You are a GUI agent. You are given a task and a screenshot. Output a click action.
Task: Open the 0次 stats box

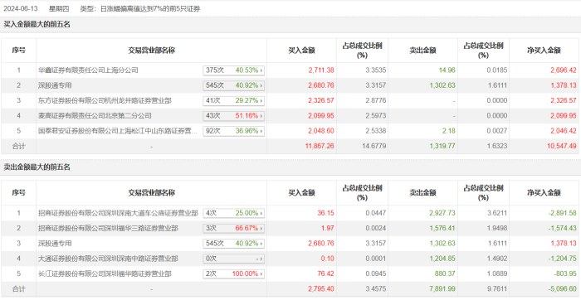(234, 259)
